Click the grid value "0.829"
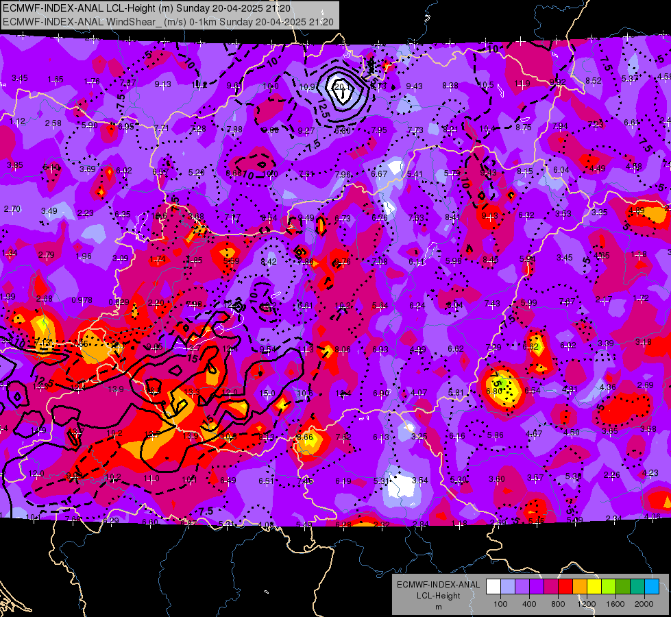This screenshot has height=617, width=671. click(119, 302)
